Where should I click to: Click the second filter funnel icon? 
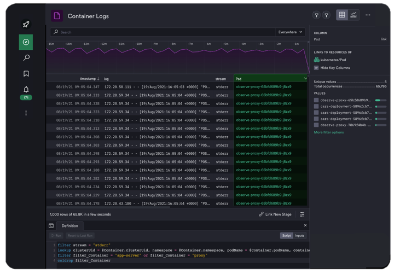[326, 15]
